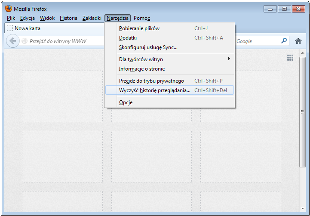Choose Przejdź do trybu prywatnego
Image resolution: width=310 pixels, height=216 pixels.
pyautogui.click(x=170, y=81)
